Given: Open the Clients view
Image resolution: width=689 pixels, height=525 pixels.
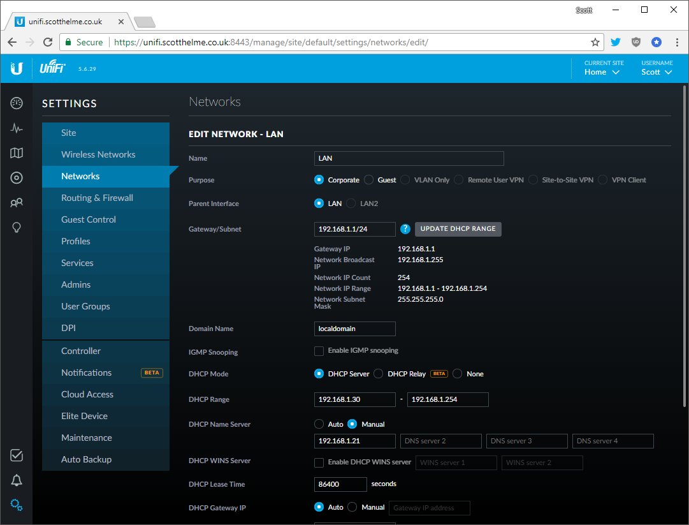Looking at the screenshot, I should click(x=16, y=202).
